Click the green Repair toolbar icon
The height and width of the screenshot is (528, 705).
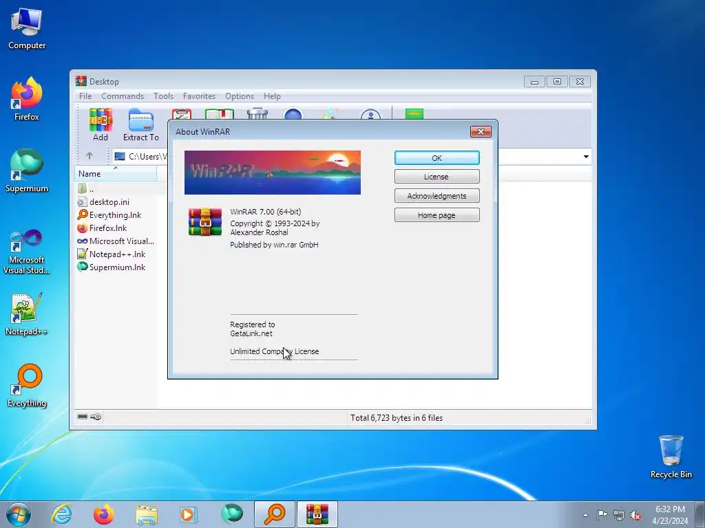pos(414,113)
